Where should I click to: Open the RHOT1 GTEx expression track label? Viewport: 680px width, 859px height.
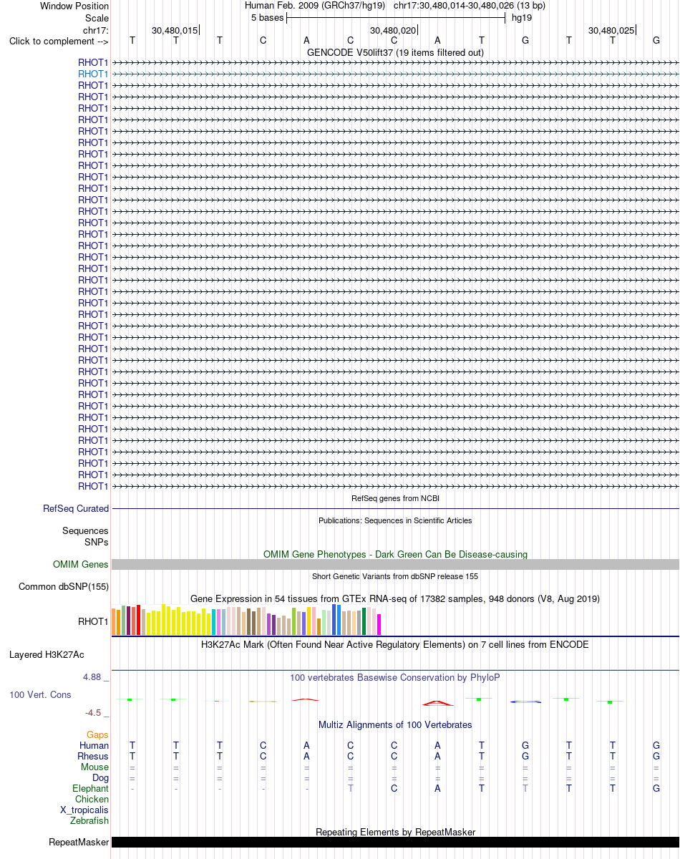pyautogui.click(x=93, y=621)
